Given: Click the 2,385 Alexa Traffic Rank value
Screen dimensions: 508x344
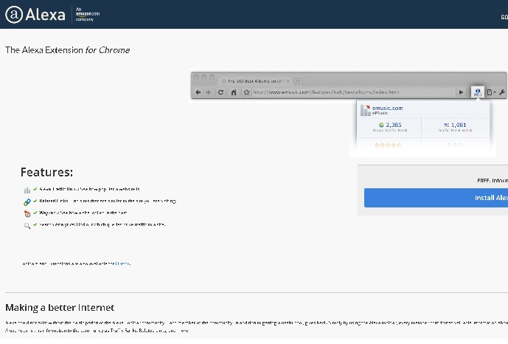Looking at the screenshot, I should pos(393,125).
